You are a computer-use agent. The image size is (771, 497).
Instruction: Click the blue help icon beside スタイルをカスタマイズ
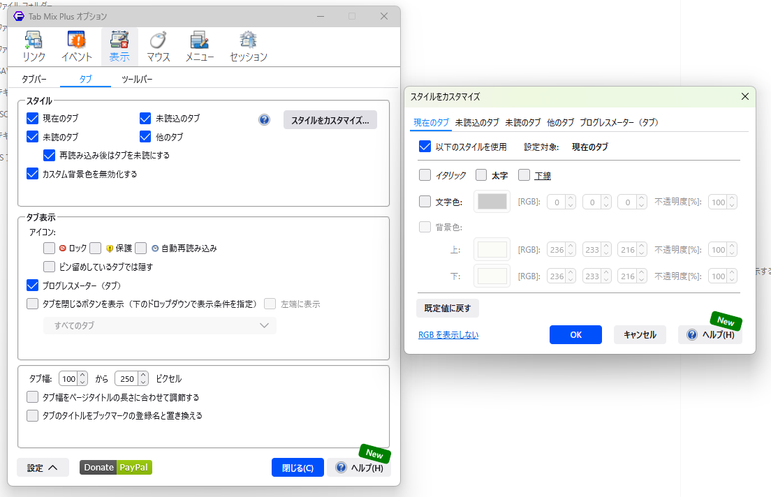click(264, 119)
